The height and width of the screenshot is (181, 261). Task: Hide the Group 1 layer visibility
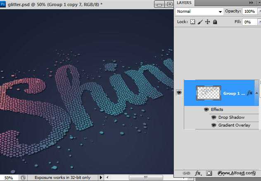click(179, 93)
